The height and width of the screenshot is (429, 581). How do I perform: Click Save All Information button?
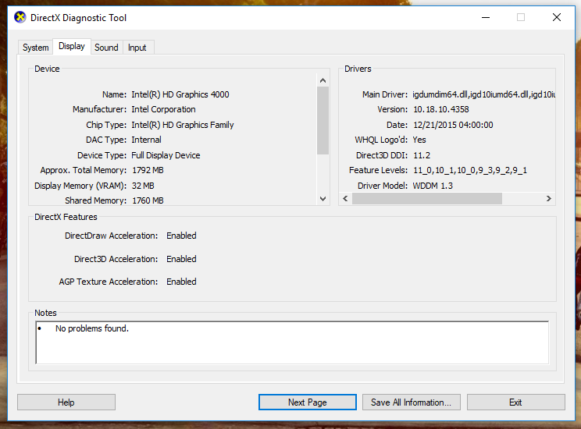tap(412, 402)
